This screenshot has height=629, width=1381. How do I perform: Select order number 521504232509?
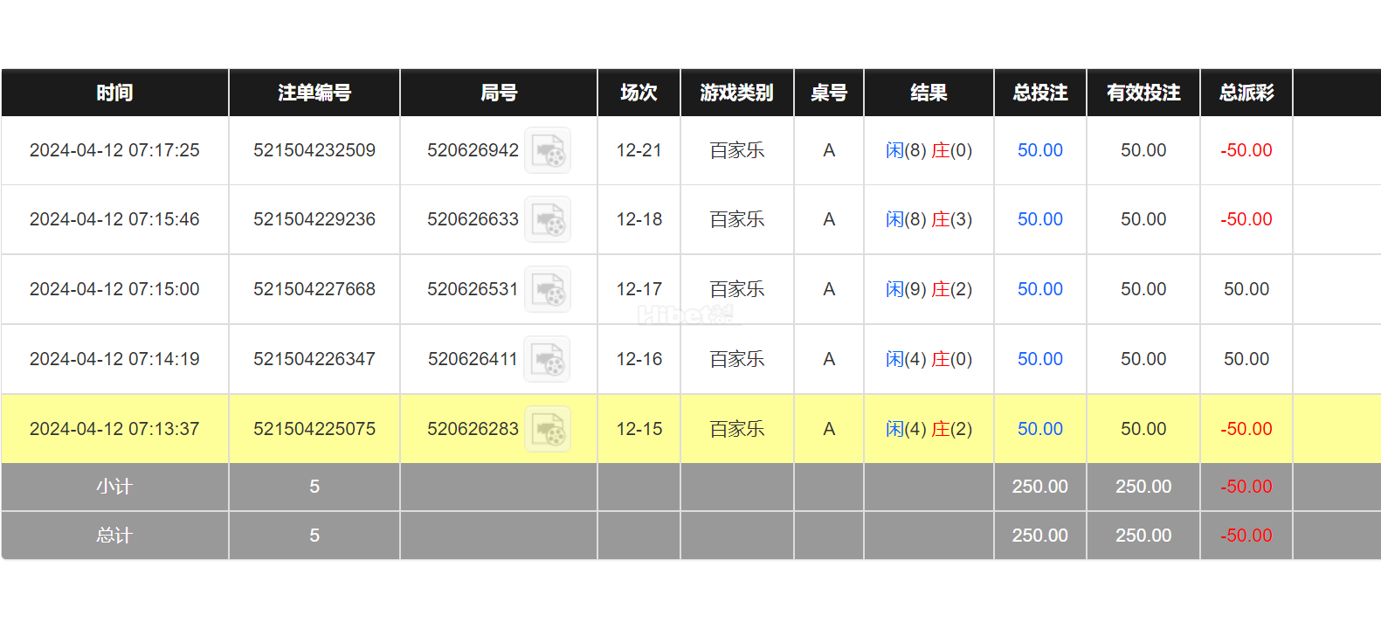click(x=314, y=150)
